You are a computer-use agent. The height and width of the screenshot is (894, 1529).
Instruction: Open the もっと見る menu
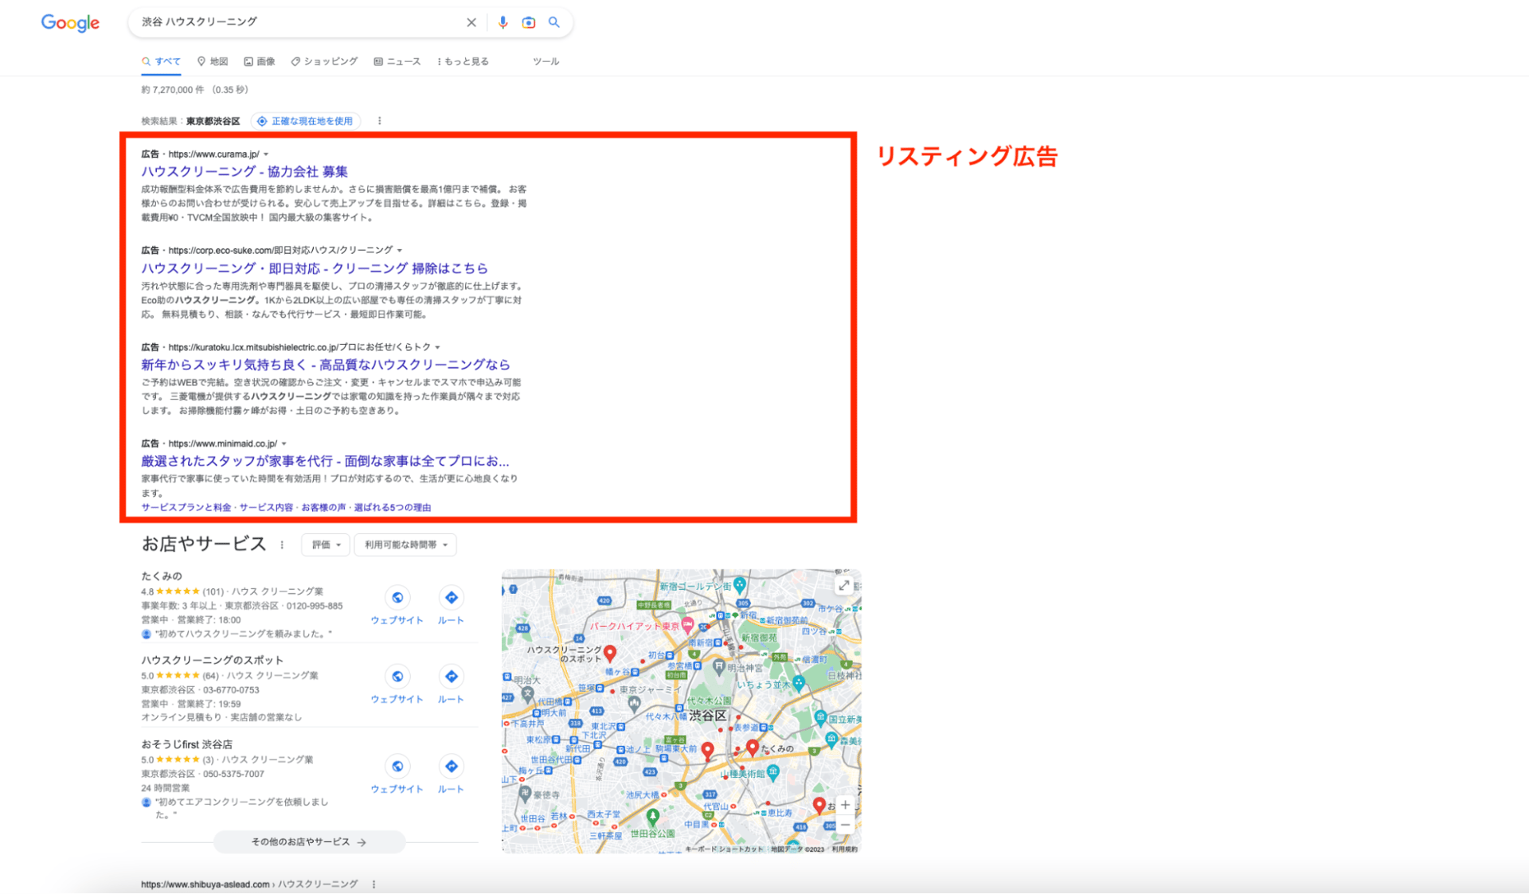point(463,61)
